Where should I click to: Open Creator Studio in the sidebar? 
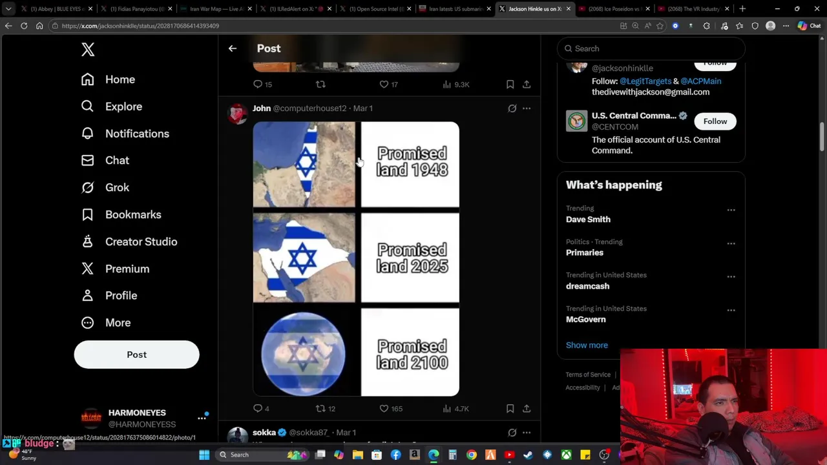click(x=129, y=242)
